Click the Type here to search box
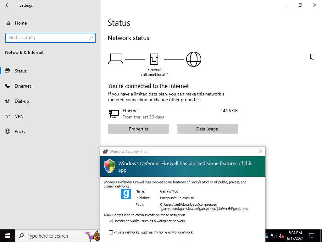The image size is (322, 242). point(58,236)
